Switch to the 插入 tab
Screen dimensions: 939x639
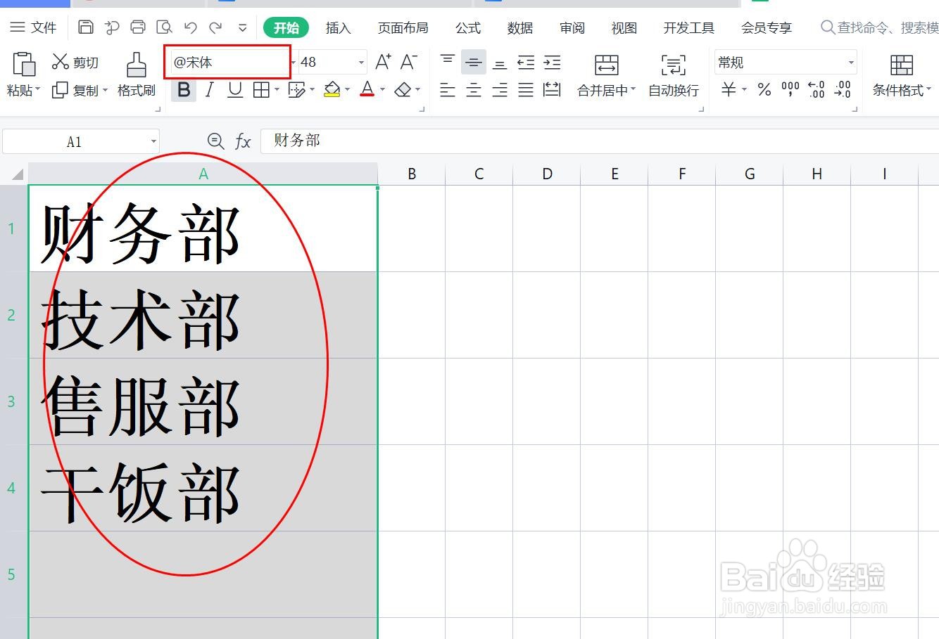point(338,27)
